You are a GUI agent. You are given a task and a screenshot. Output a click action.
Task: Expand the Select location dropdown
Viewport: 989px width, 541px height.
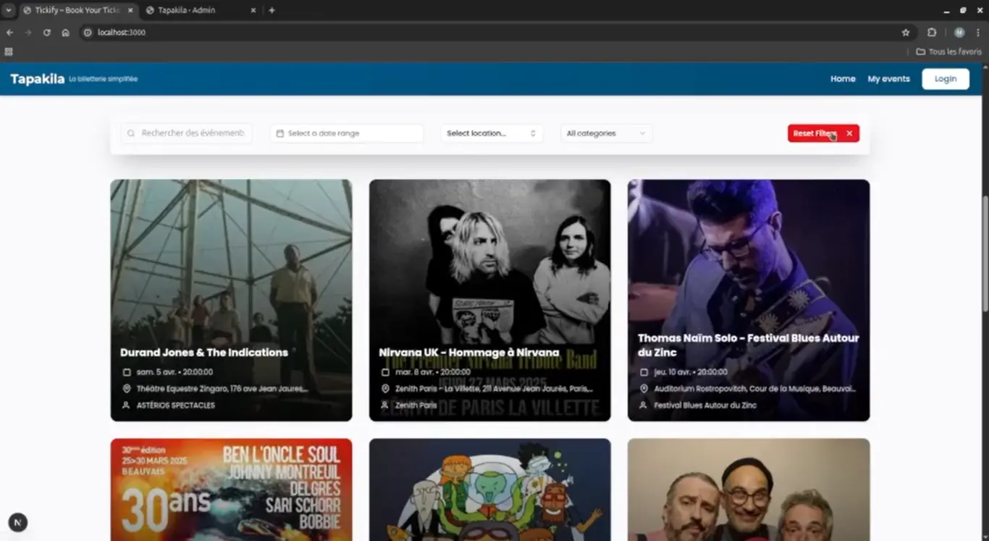point(492,133)
